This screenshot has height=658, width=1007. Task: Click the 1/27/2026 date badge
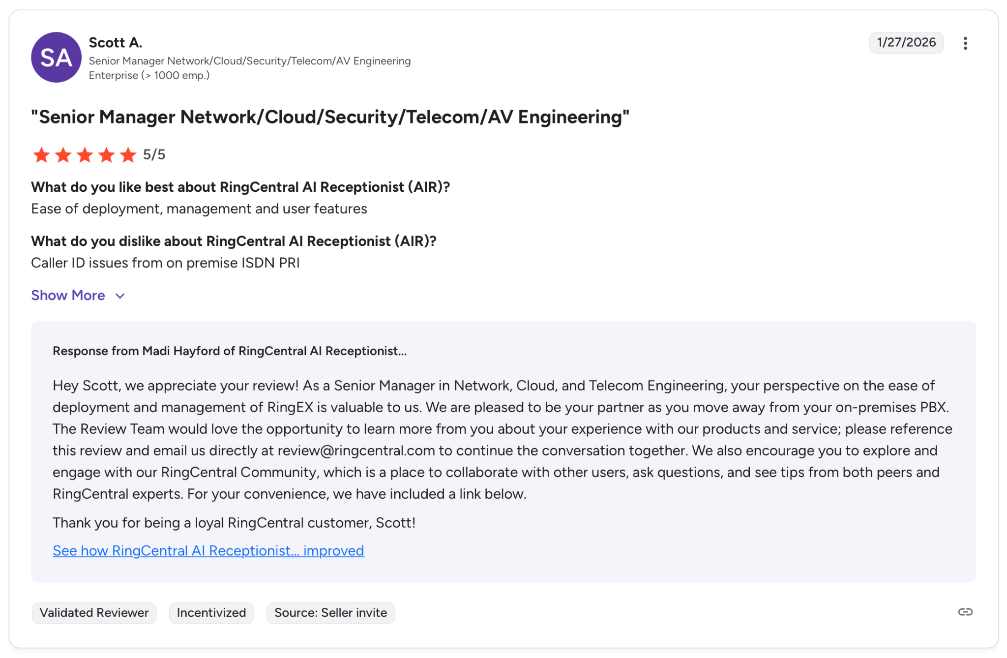(x=906, y=42)
